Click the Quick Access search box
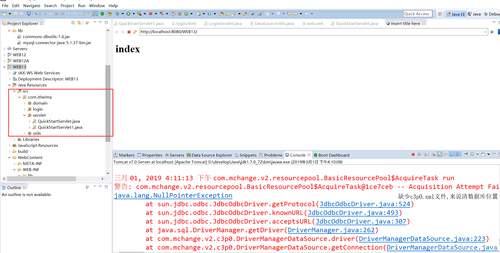This screenshot has height=253, width=500. (x=418, y=14)
